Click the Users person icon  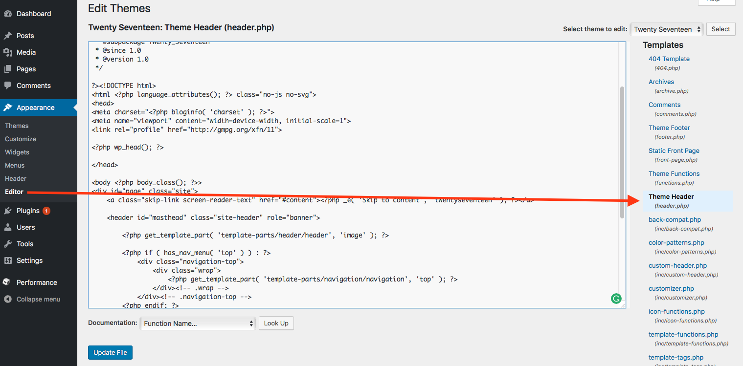[8, 227]
